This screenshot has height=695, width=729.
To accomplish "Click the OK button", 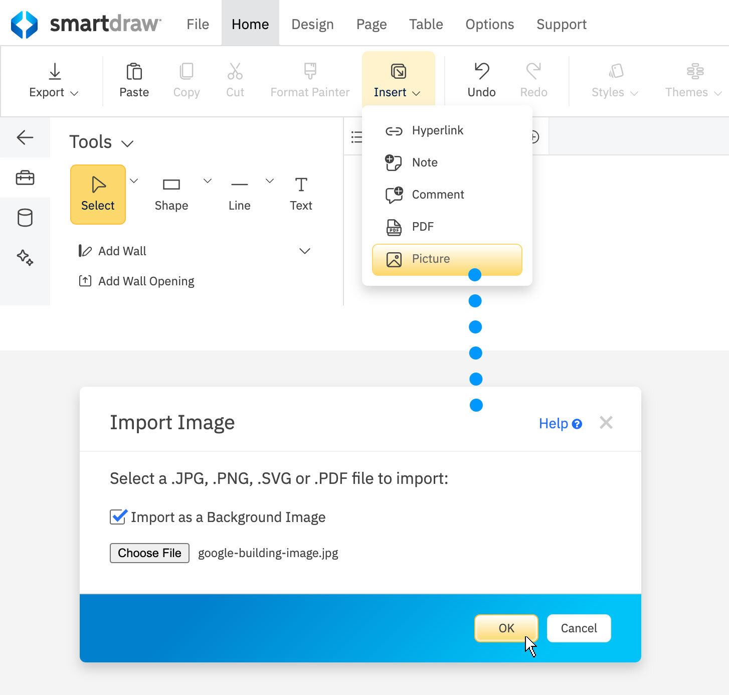I will 506,628.
